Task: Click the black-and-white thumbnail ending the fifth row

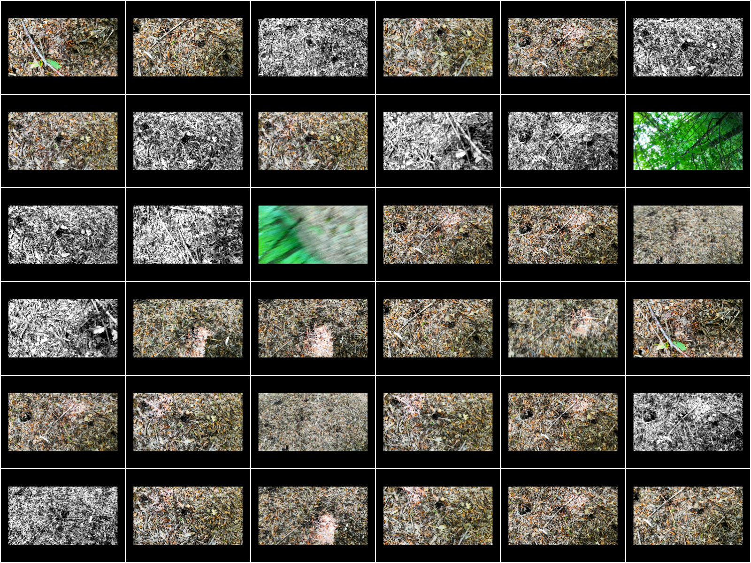Action: [688, 422]
